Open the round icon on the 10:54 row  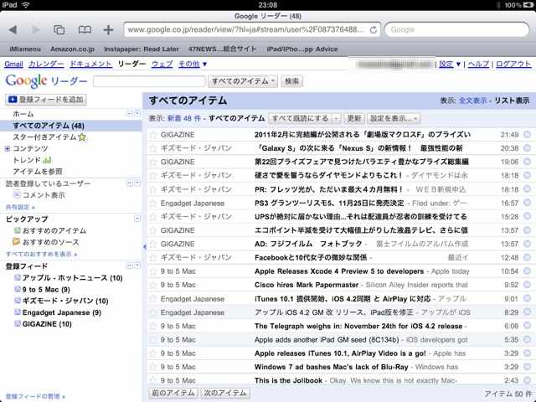tap(527, 271)
